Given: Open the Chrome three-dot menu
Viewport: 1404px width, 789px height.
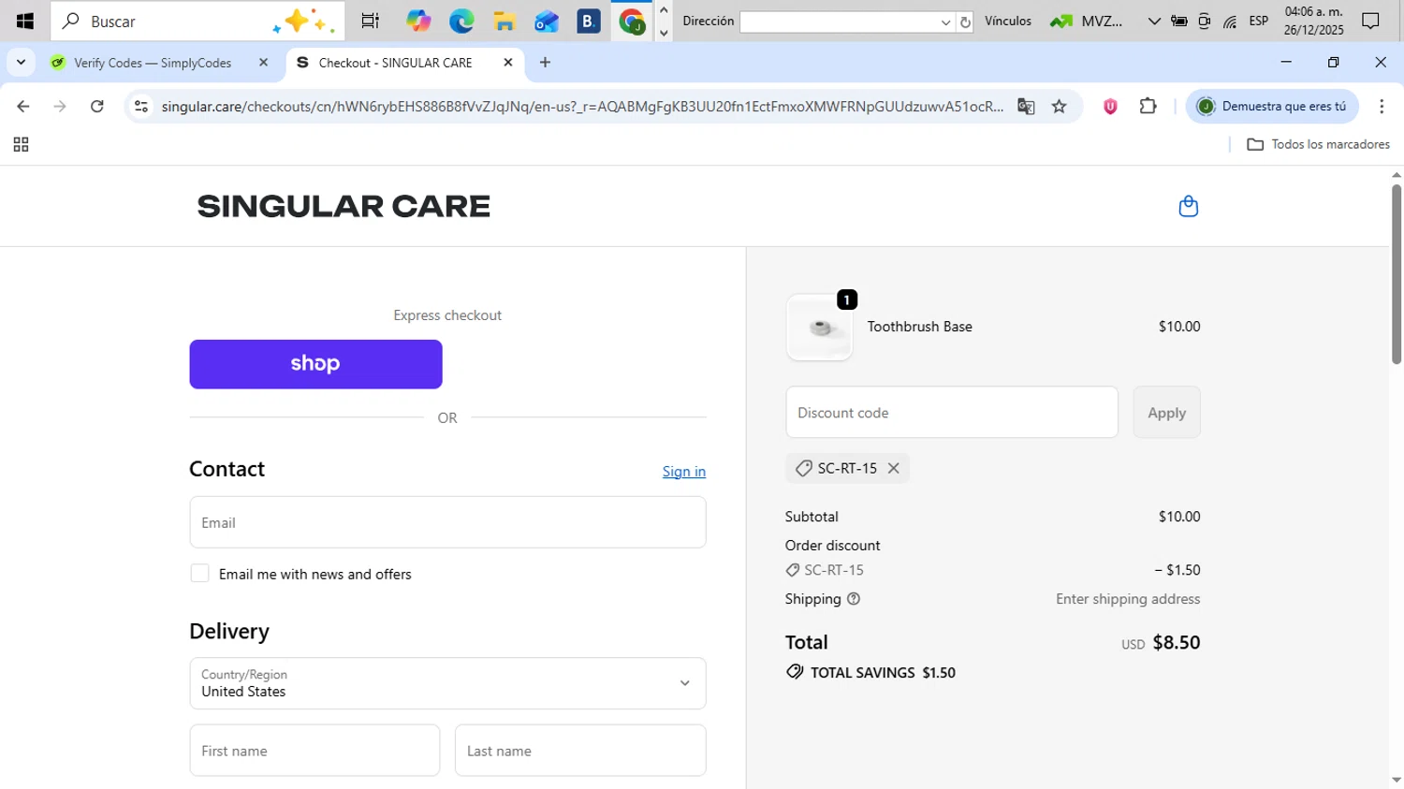Looking at the screenshot, I should point(1382,107).
